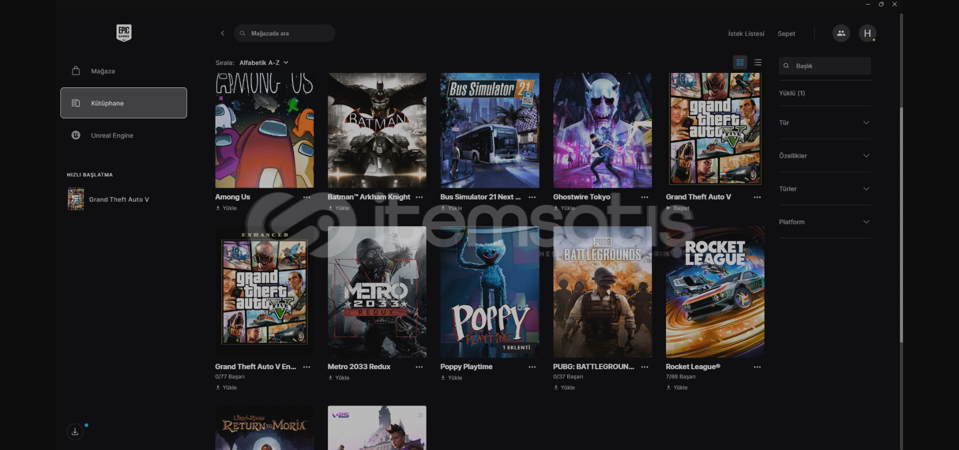The height and width of the screenshot is (450, 959).
Task: Install Among Us via Yükle
Action: coord(226,208)
